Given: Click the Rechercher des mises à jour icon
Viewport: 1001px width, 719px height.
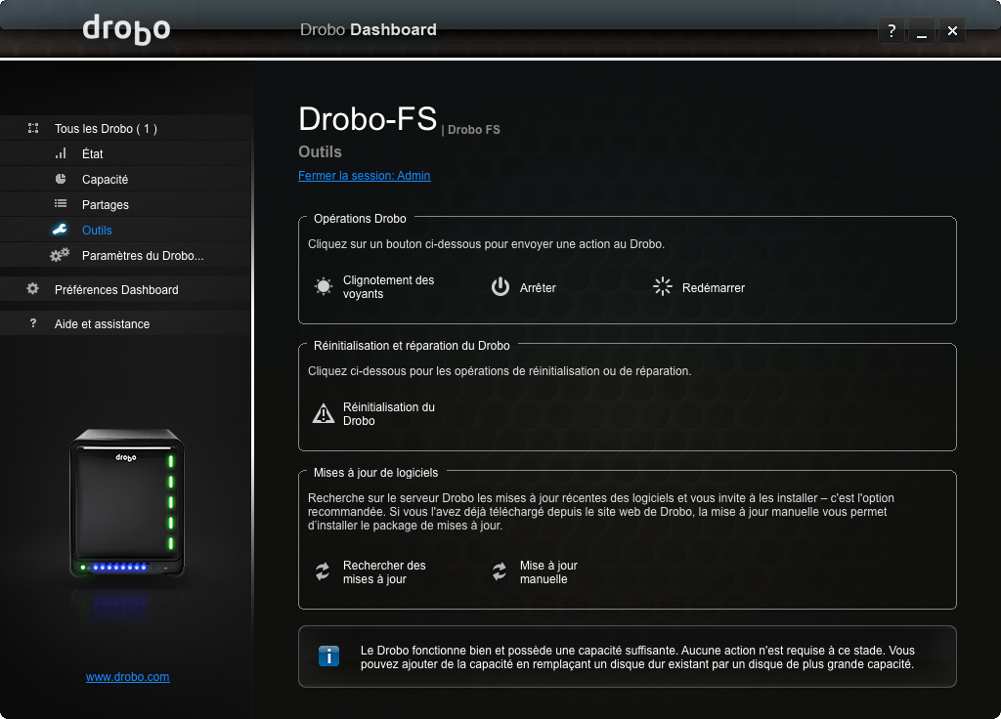Looking at the screenshot, I should point(323,572).
